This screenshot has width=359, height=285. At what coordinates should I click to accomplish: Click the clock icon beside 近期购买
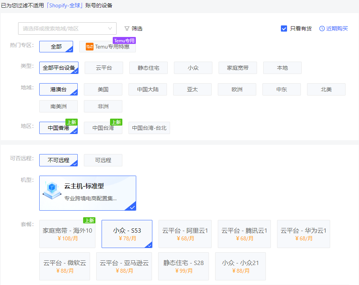click(322, 28)
